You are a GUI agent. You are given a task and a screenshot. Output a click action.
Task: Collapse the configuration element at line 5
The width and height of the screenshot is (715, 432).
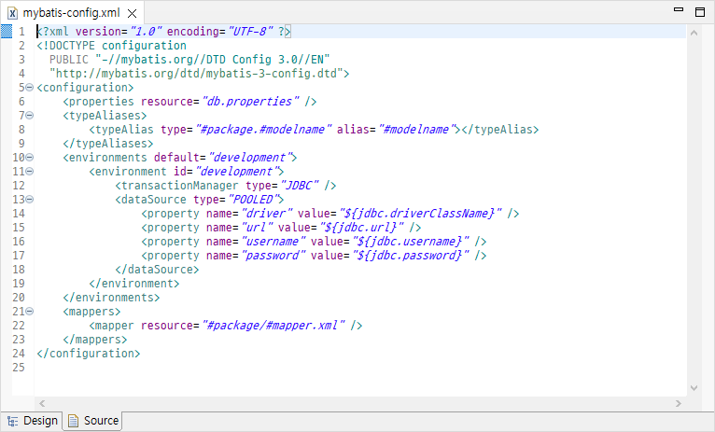[30, 87]
